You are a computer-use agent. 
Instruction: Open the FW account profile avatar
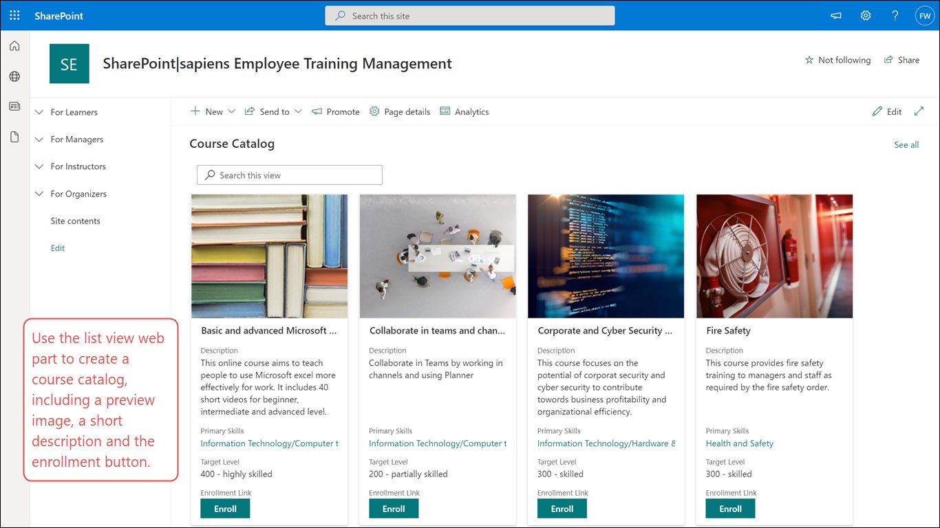point(923,16)
